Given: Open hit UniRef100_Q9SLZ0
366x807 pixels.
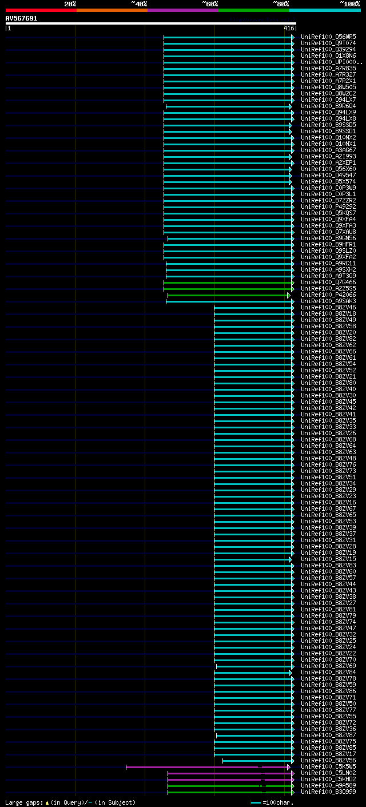Looking at the screenshot, I should 328,251.
